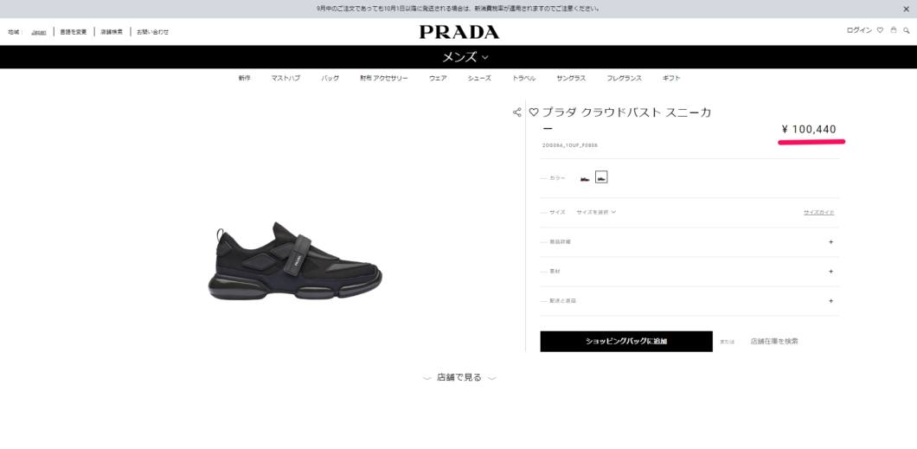Select the boxed second color thumbnail
Image resolution: width=917 pixels, height=449 pixels.
[601, 176]
